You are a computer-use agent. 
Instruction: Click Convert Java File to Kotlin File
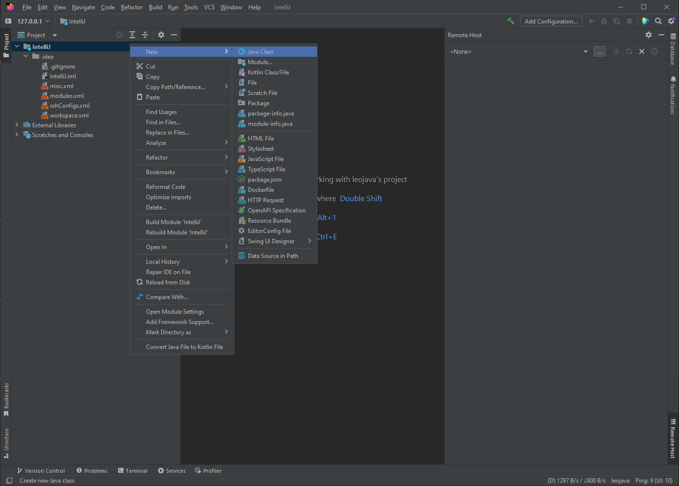[182, 347]
